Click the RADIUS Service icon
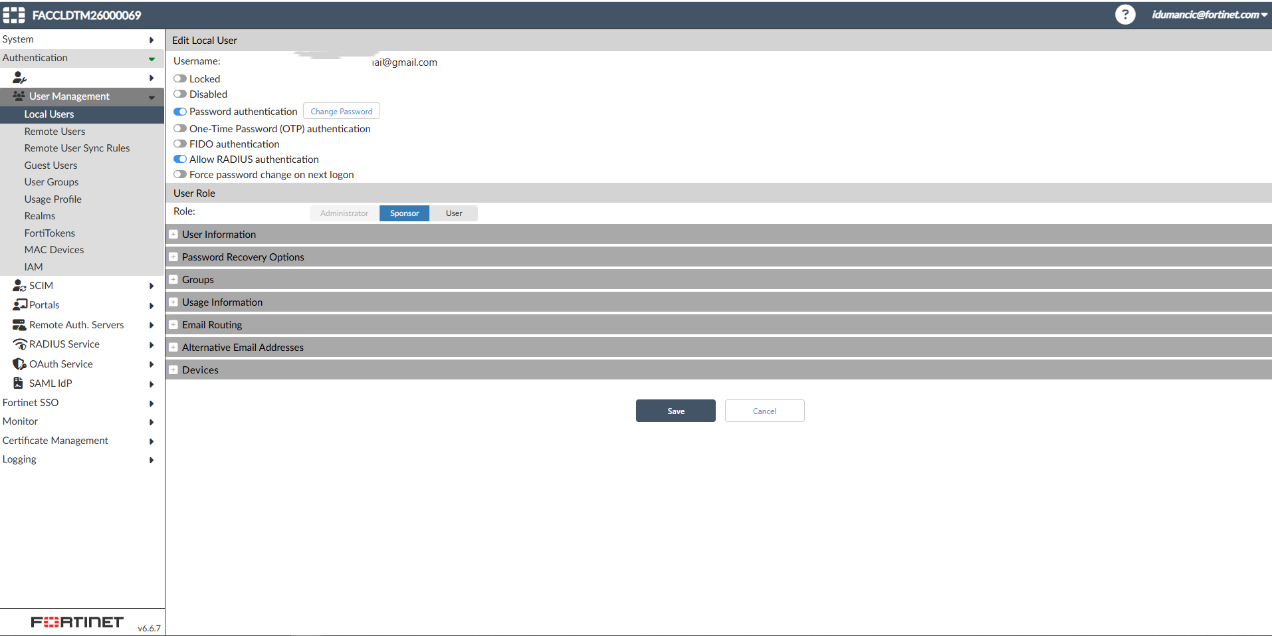The width and height of the screenshot is (1272, 636). 20,344
